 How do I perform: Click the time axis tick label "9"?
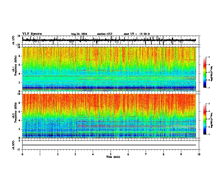click(x=181, y=154)
